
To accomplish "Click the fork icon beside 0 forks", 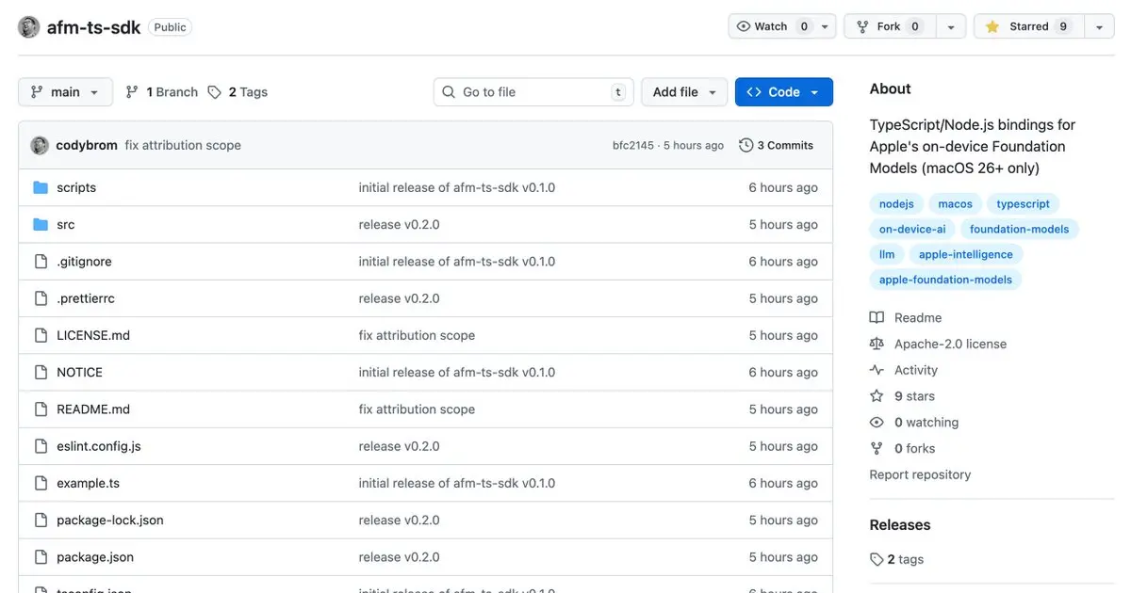I will (x=877, y=448).
